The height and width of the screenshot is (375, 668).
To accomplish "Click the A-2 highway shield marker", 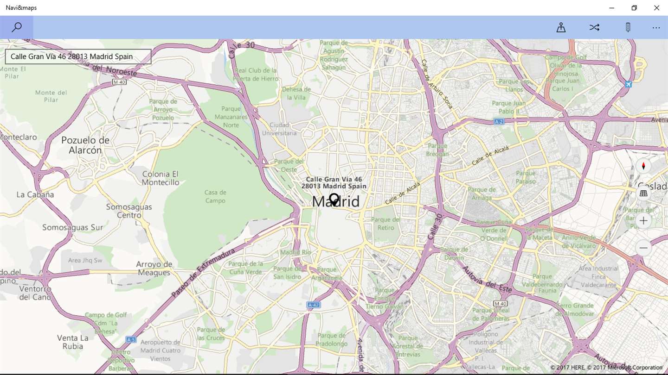I will coord(499,122).
